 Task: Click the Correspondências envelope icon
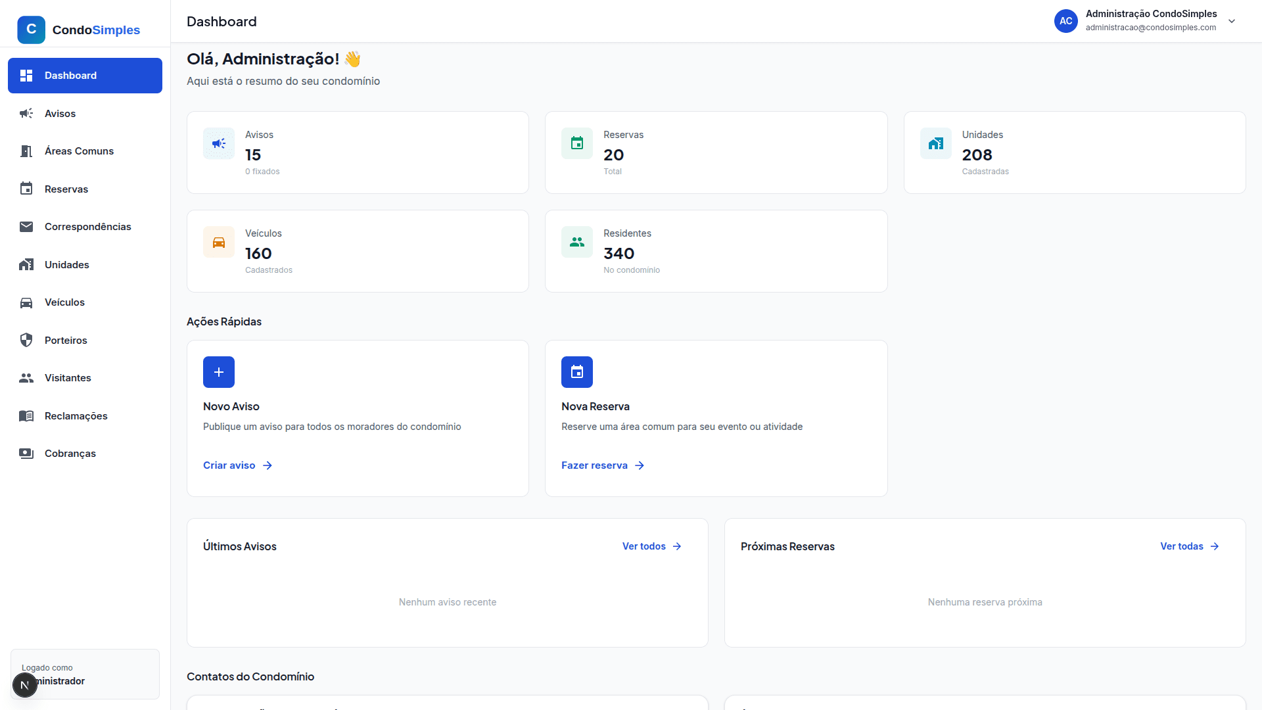click(x=26, y=227)
